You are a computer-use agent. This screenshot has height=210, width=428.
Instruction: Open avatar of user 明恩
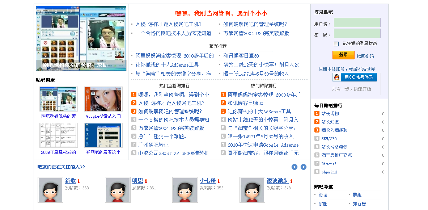tap(118, 190)
